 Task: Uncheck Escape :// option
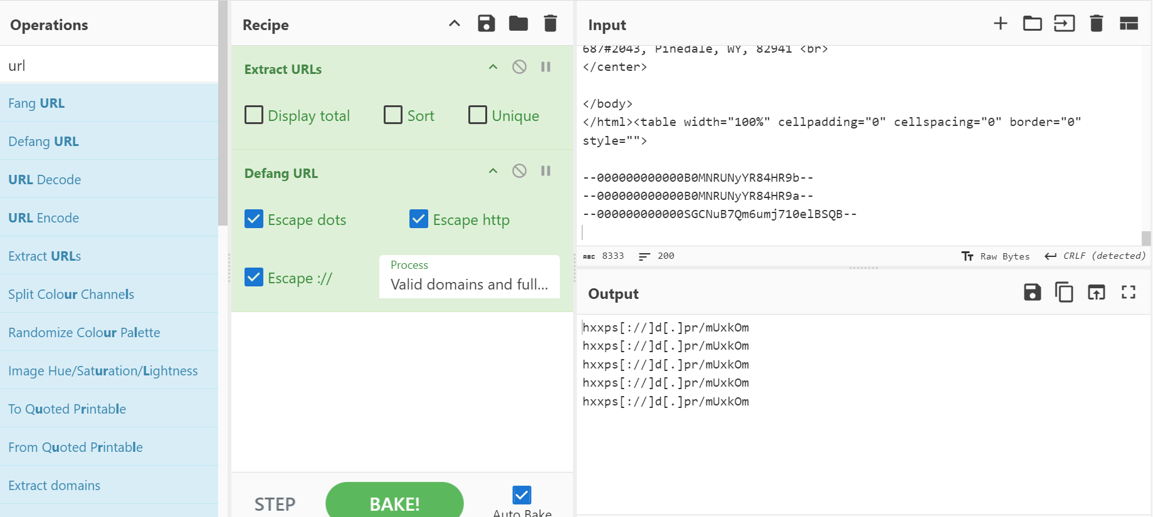254,278
